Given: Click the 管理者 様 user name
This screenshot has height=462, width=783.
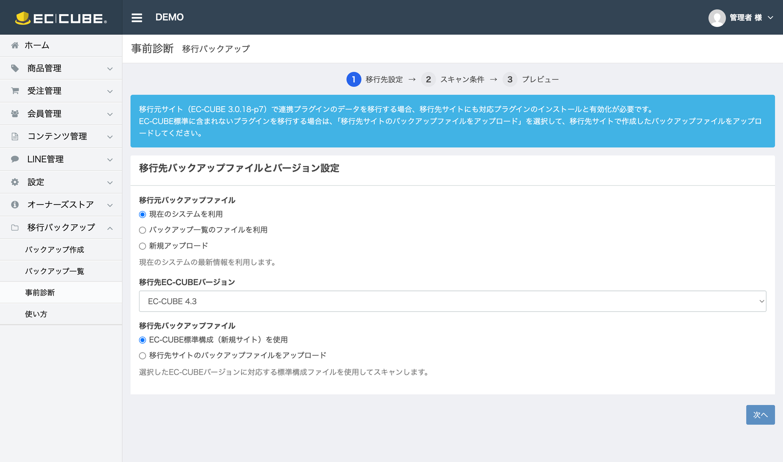Looking at the screenshot, I should click(746, 18).
